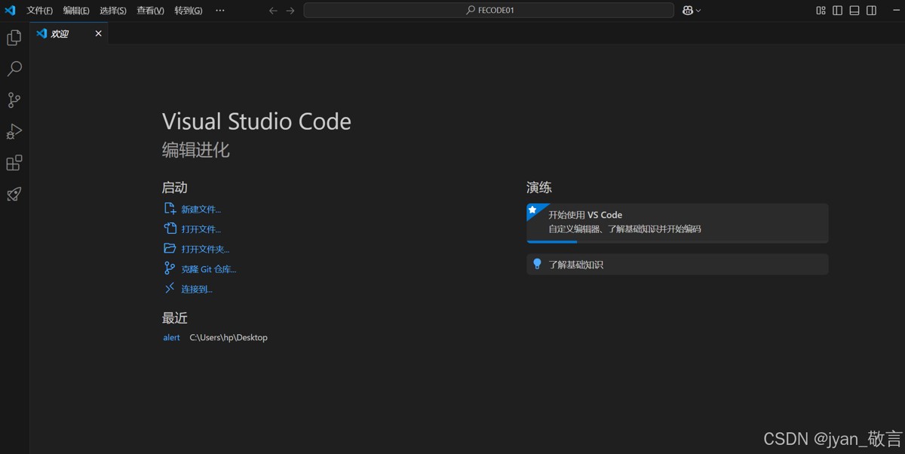Click the rocket icon in activity bar
This screenshot has height=454, width=905.
[14, 195]
